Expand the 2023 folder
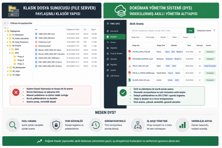Image resolution: width=222 pixels, height=148 pixels. click(10, 49)
